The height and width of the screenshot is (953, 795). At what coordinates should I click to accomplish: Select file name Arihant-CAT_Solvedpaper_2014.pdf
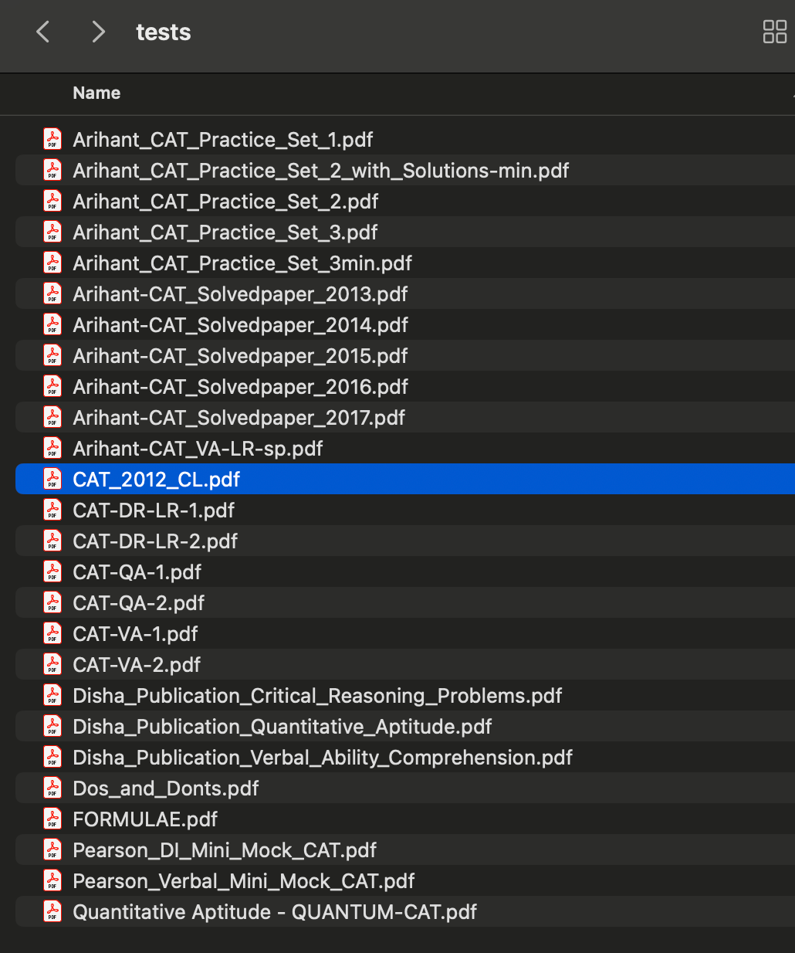(240, 325)
